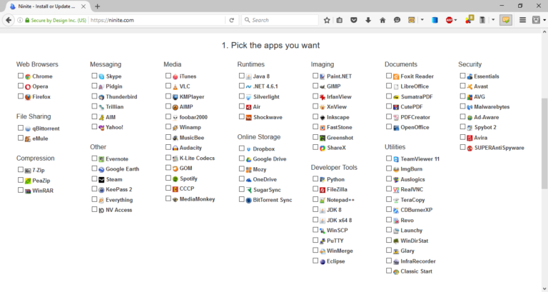Select the Java 8 checkbox
Image resolution: width=548 pixels, height=292 pixels.
click(x=241, y=76)
